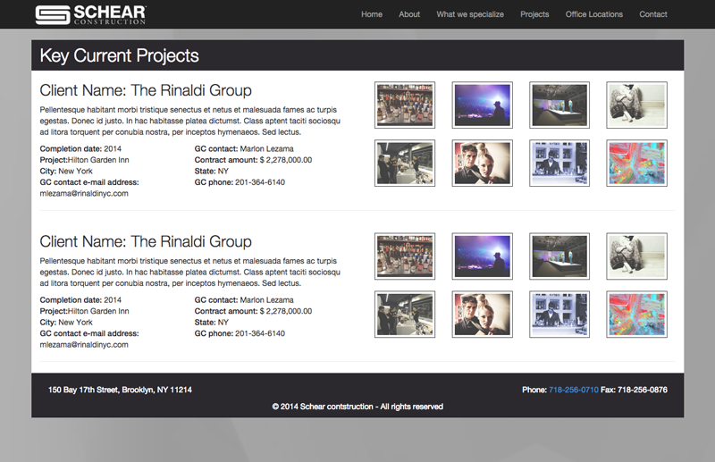Open runway showroom thumbnail in second project

(559, 256)
